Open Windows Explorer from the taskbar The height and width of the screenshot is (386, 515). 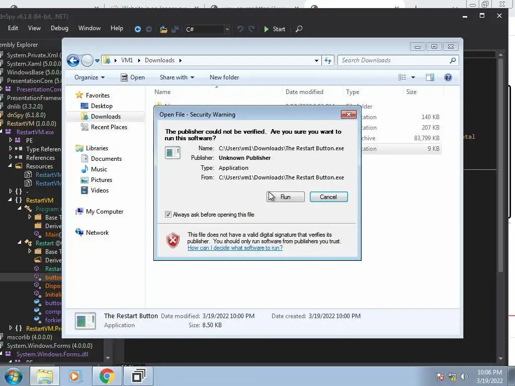pos(45,376)
